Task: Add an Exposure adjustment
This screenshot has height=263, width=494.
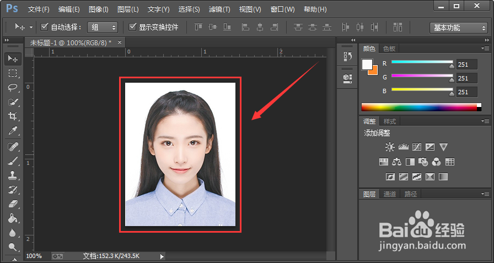Action: (430, 147)
